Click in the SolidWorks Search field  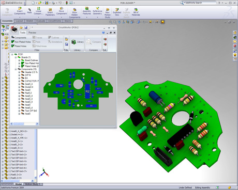click(x=200, y=3)
